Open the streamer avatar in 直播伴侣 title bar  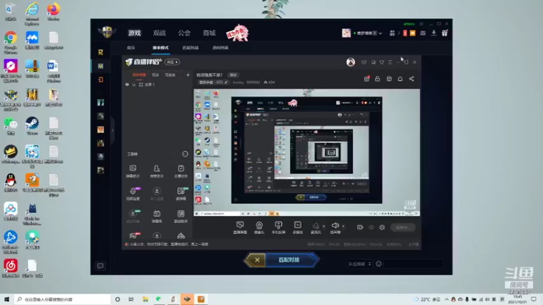(350, 62)
